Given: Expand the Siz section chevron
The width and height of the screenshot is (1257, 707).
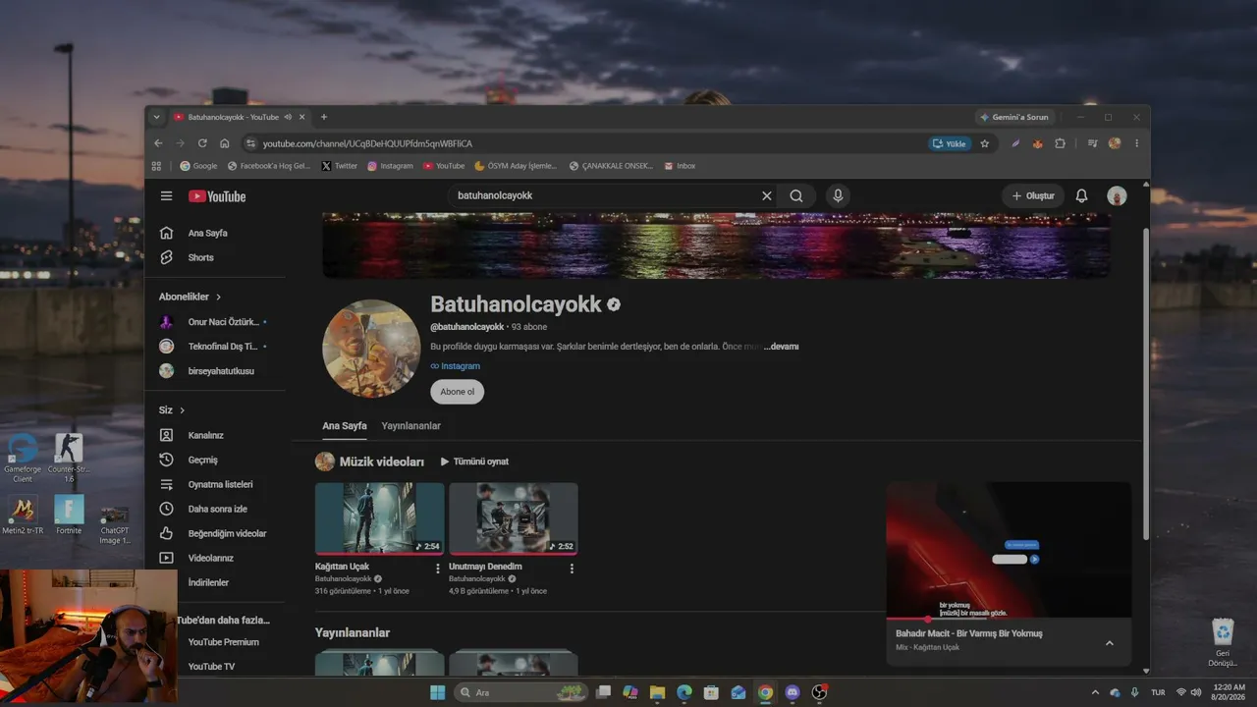Looking at the screenshot, I should pos(182,410).
